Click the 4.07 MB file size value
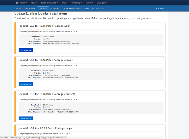 pyautogui.click(x=46, y=39)
